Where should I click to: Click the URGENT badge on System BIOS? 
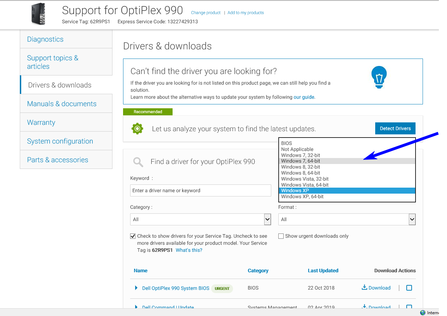tap(222, 288)
